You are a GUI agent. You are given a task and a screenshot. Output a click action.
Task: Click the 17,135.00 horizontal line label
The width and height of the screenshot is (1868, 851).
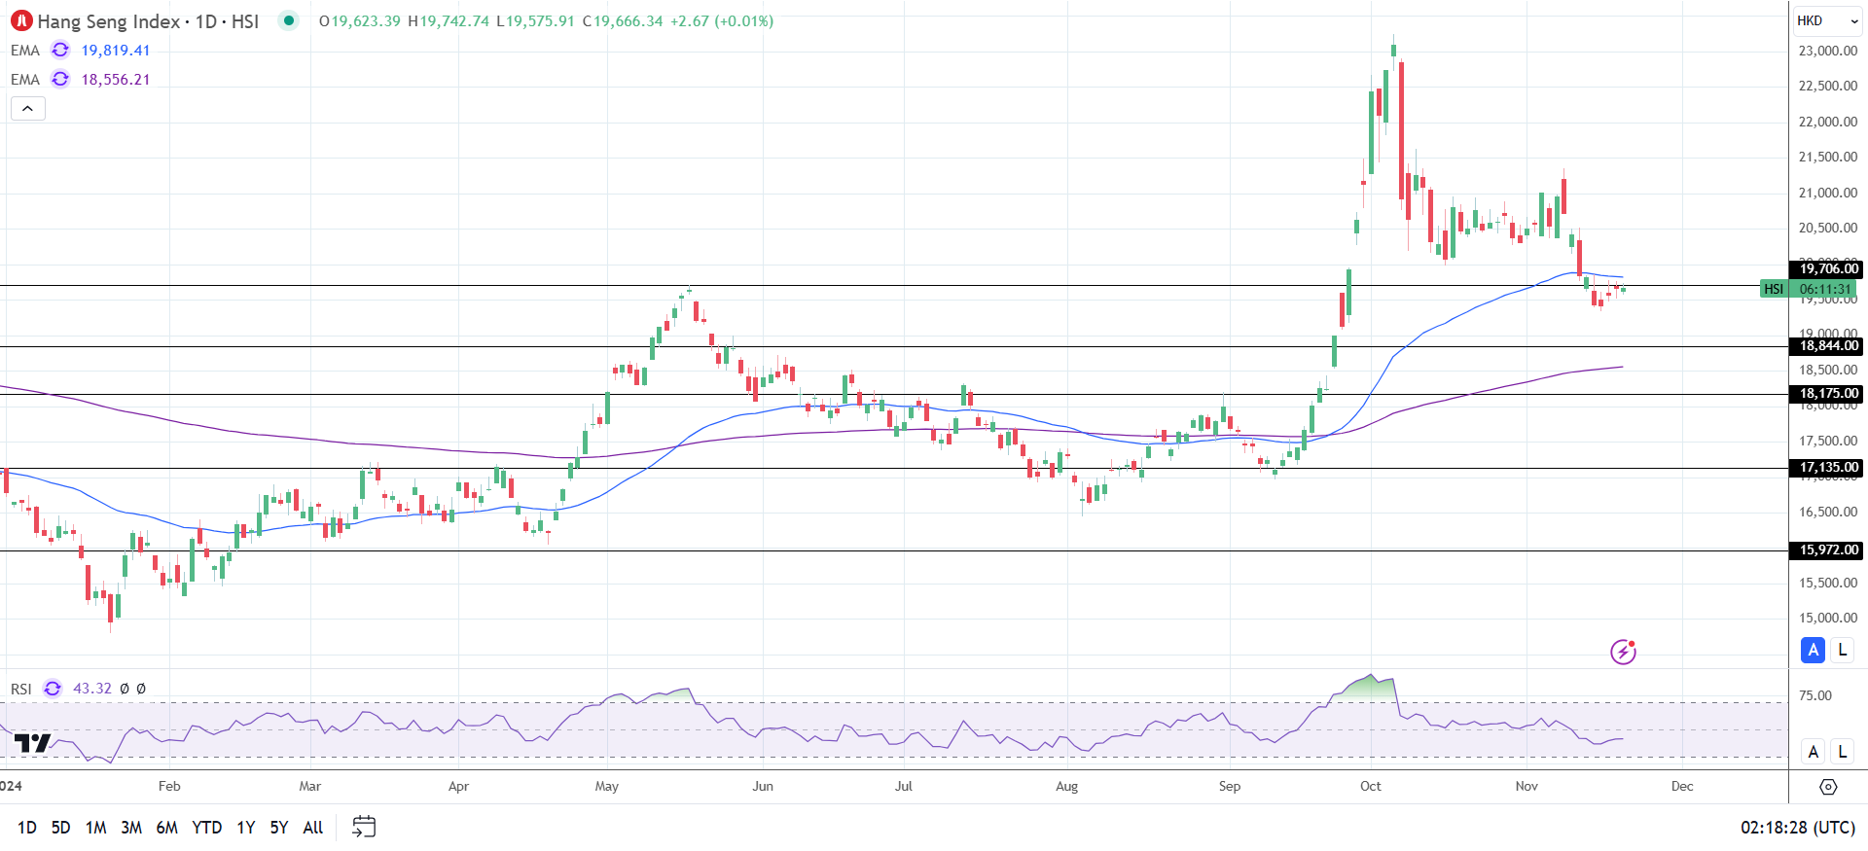click(x=1826, y=467)
